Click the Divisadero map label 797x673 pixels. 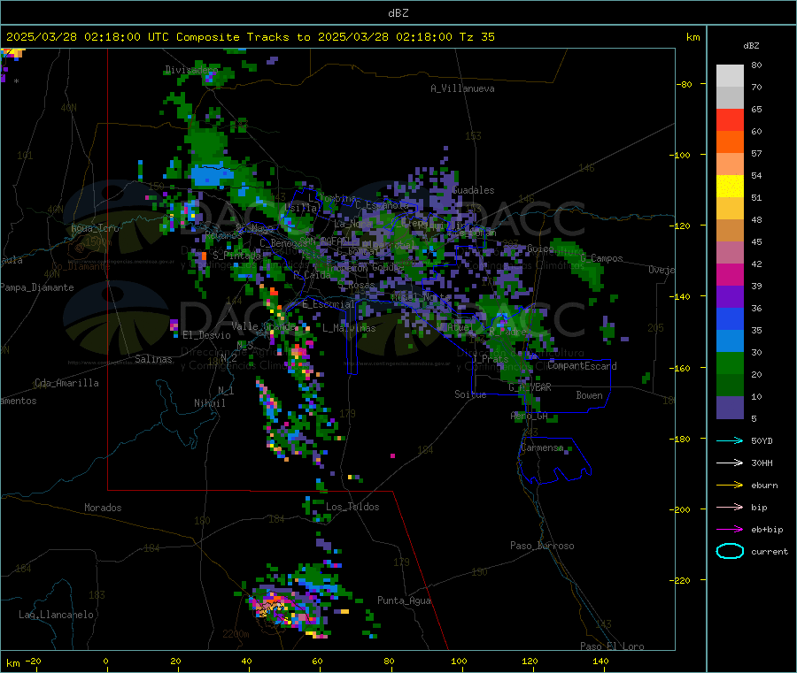(x=191, y=70)
